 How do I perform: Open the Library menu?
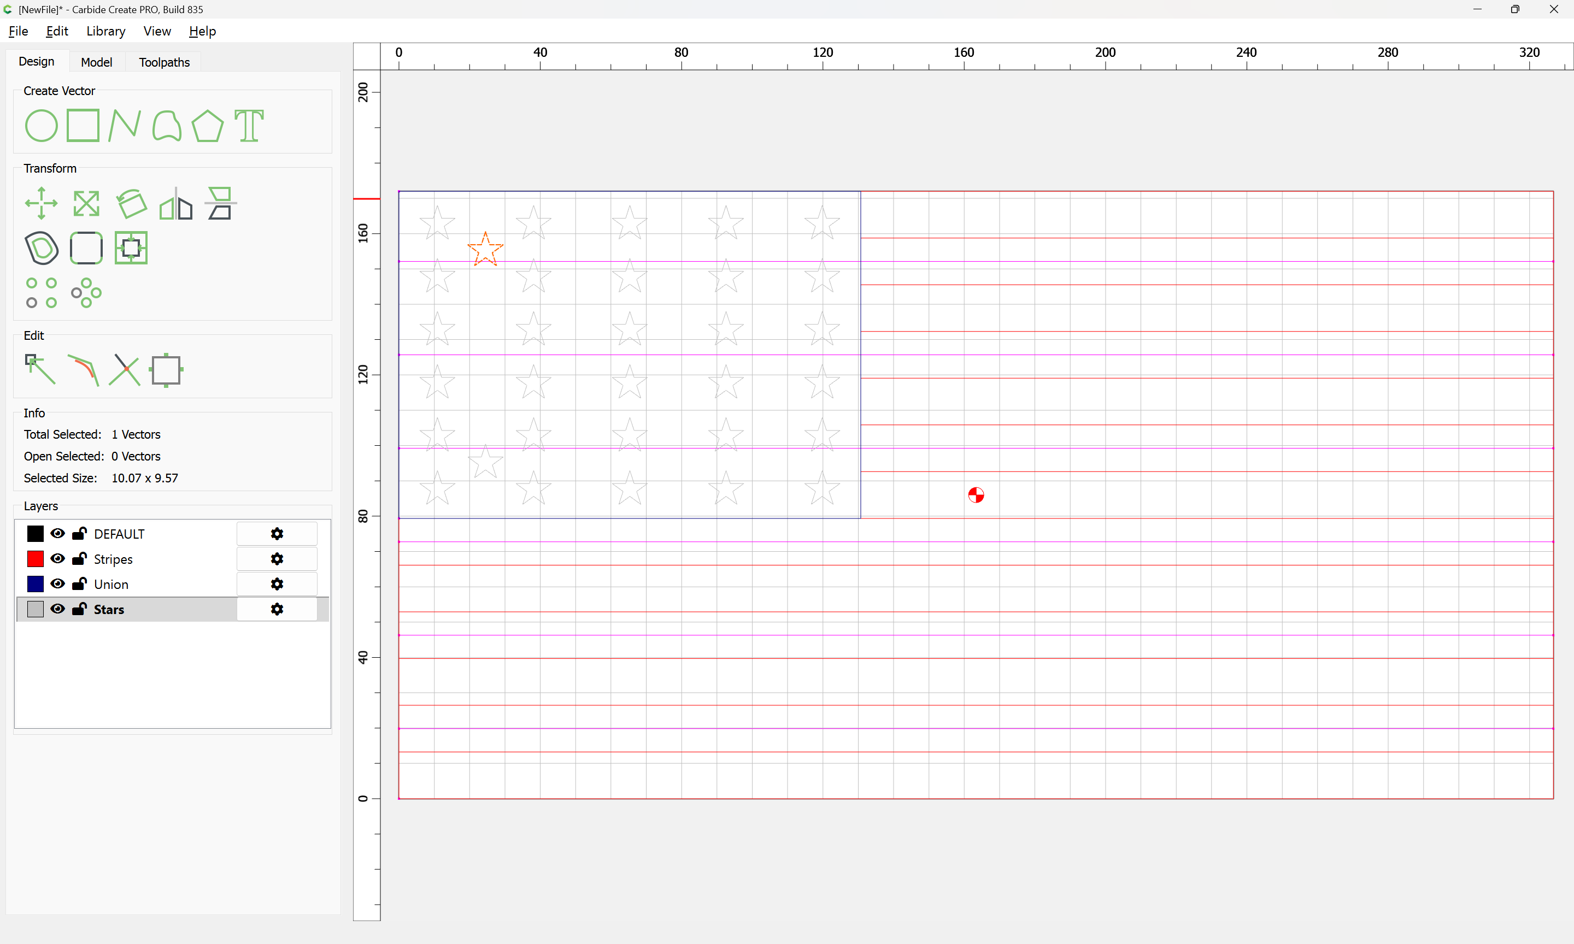(x=105, y=31)
